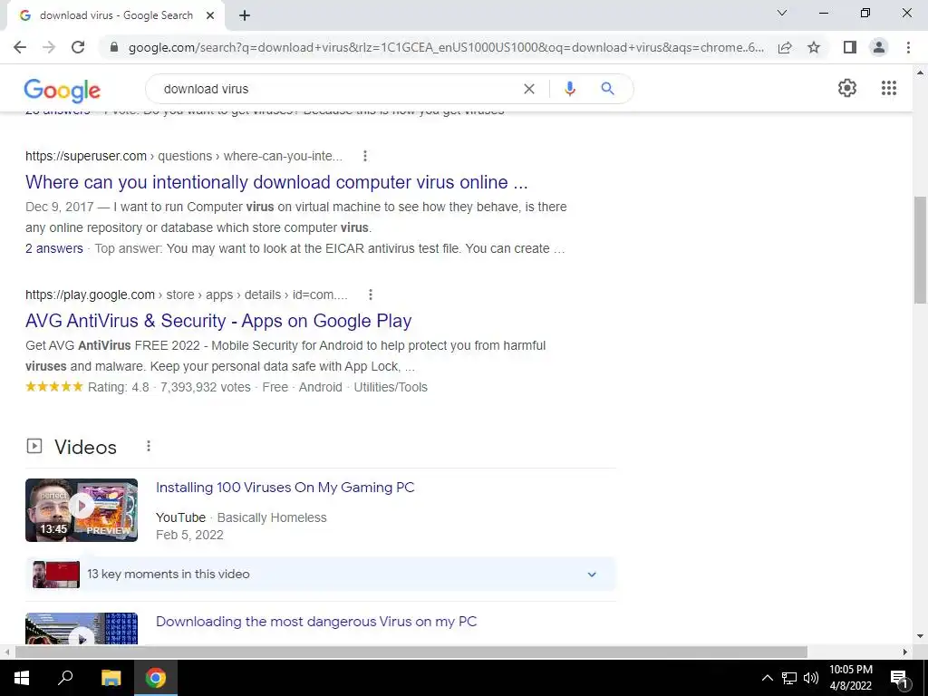This screenshot has width=928, height=696.
Task: Open the '2 answers' link
Action: (x=54, y=248)
